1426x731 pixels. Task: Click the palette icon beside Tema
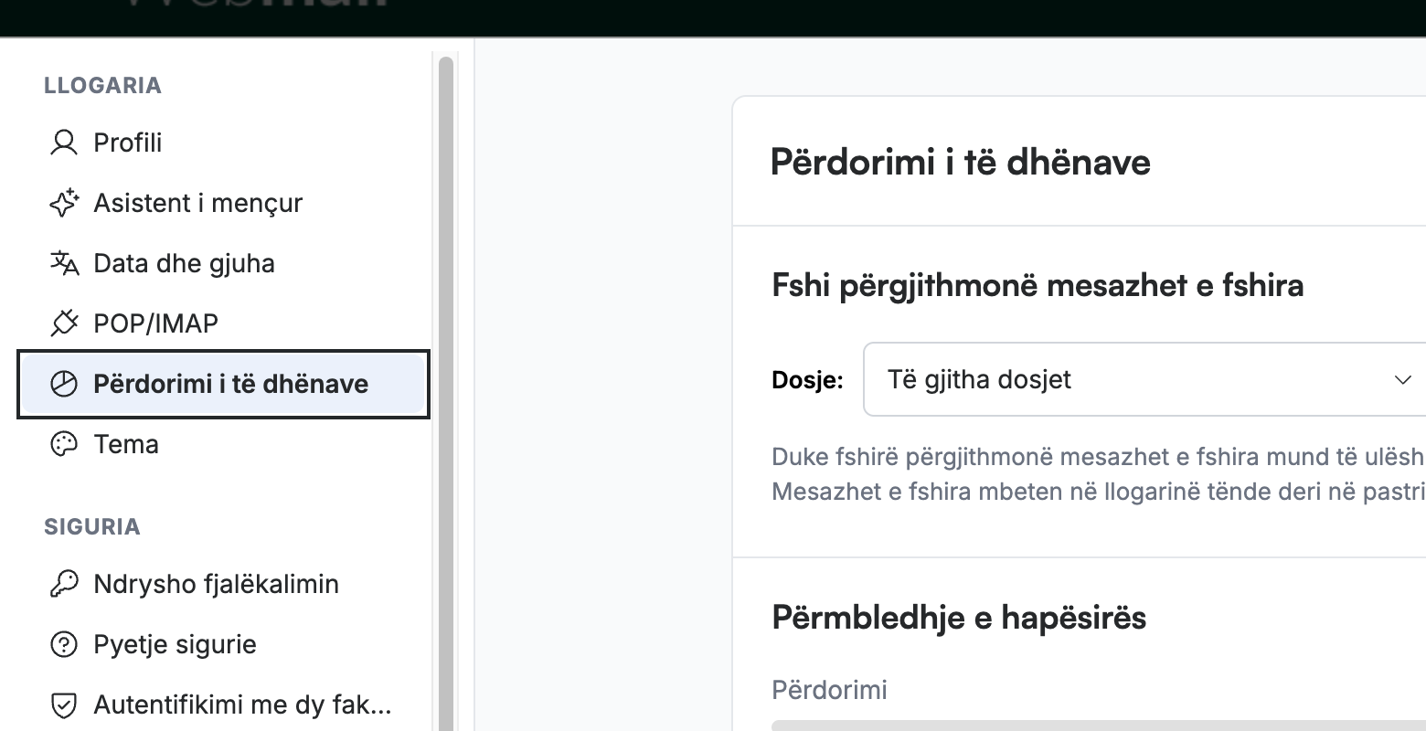[63, 444]
